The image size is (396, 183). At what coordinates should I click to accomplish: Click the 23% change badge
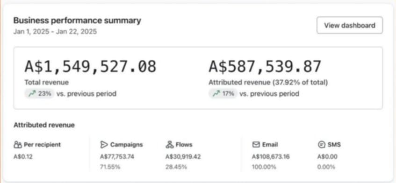coord(39,94)
